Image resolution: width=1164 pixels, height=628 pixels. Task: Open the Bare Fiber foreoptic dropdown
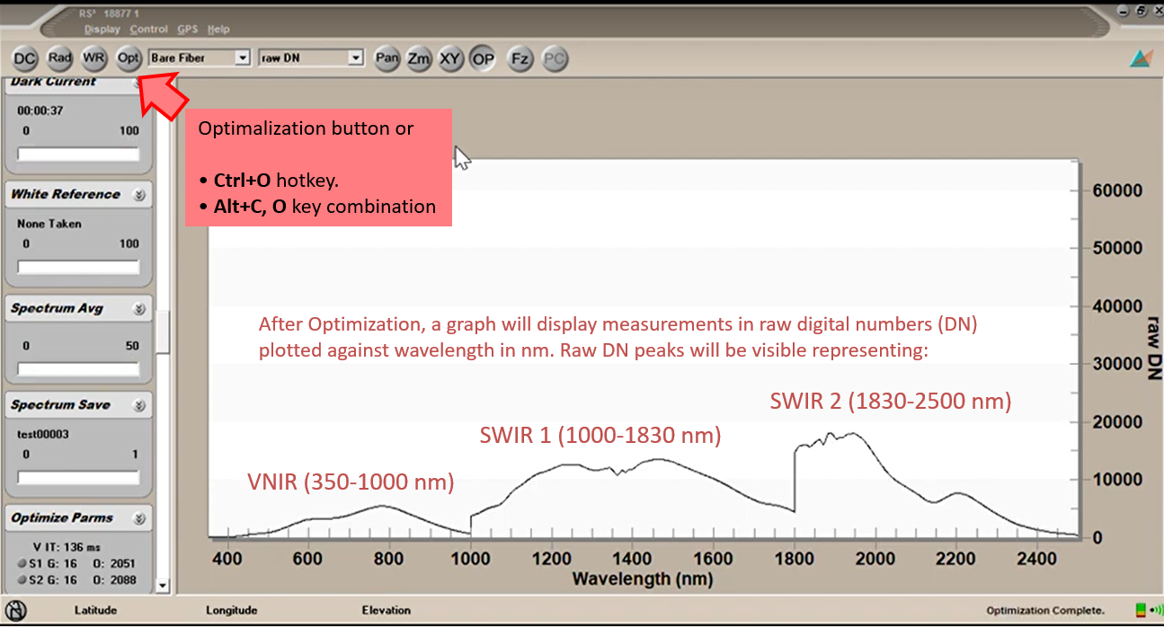tap(242, 58)
